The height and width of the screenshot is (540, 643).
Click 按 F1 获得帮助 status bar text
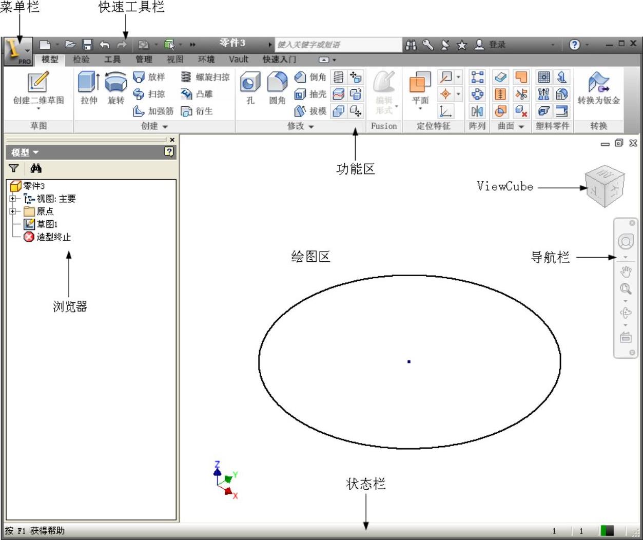(x=35, y=531)
